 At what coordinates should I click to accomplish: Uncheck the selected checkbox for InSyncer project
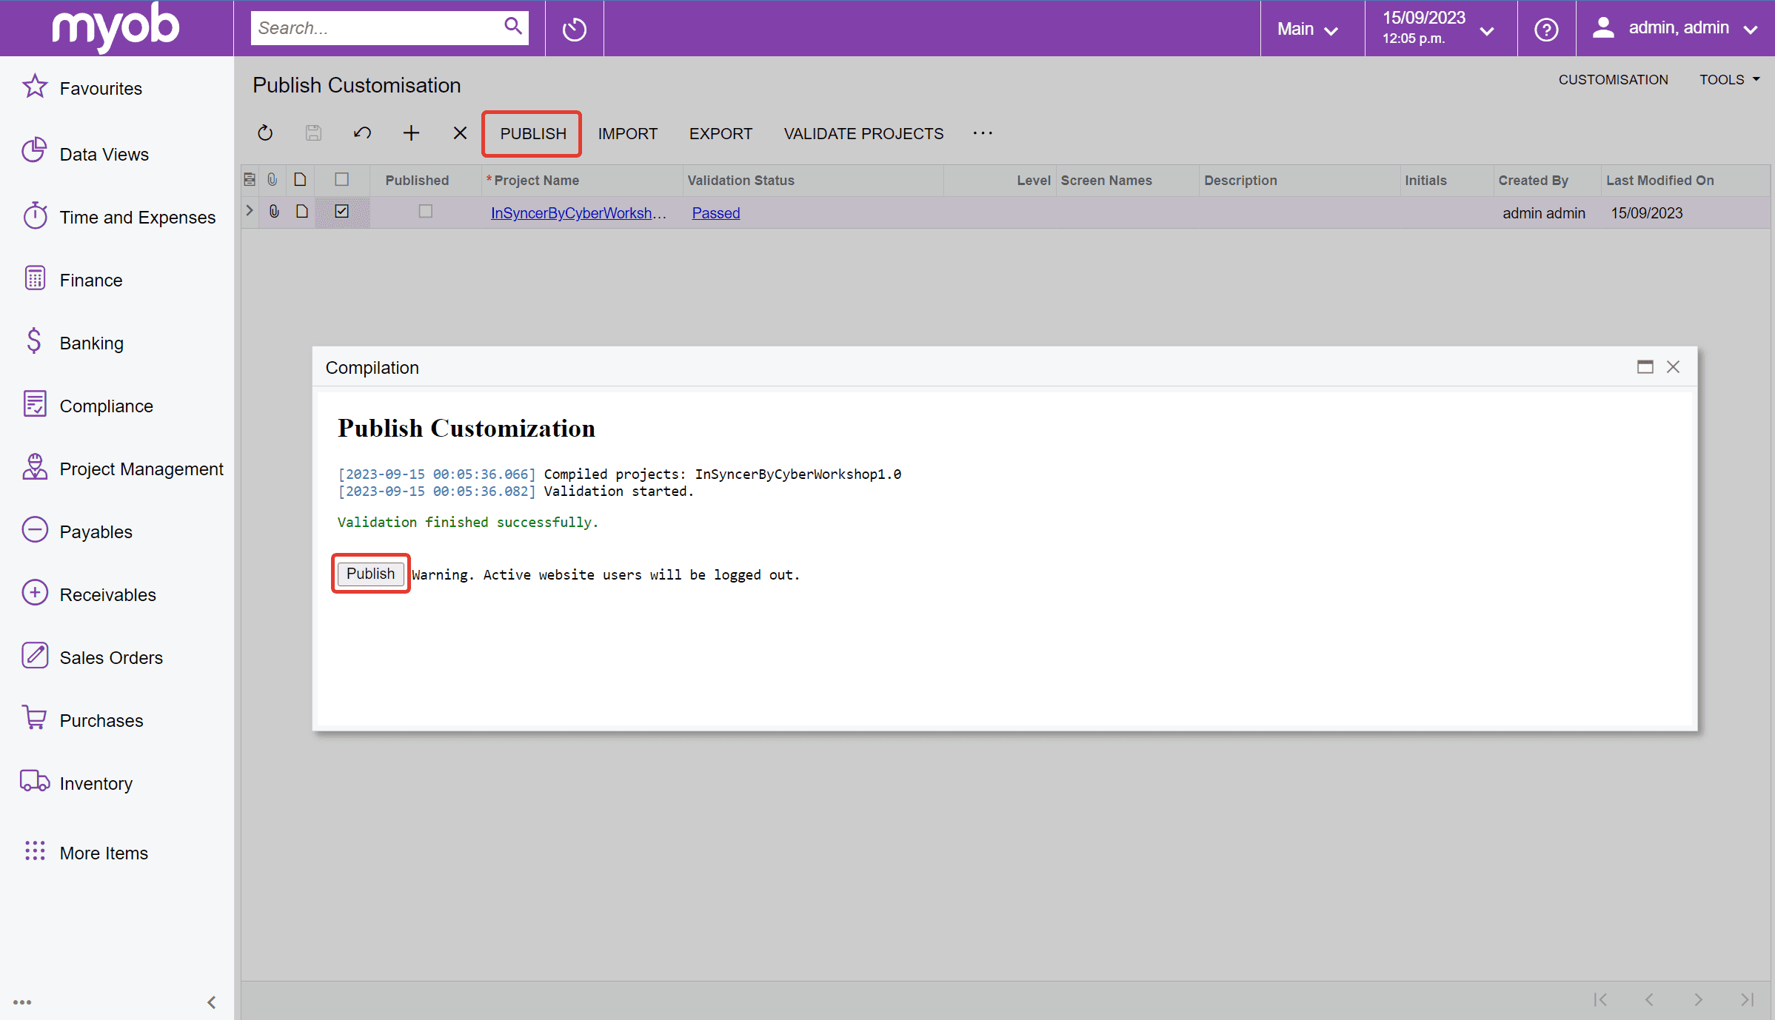click(341, 211)
